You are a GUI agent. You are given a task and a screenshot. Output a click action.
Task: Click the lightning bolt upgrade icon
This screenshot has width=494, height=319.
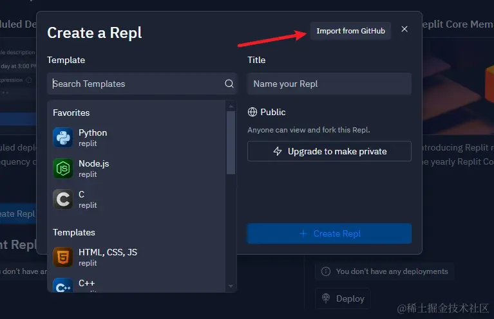click(x=278, y=151)
